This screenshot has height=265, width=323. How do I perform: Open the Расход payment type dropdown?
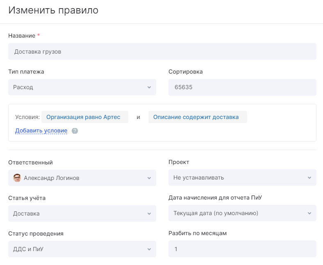(82, 87)
